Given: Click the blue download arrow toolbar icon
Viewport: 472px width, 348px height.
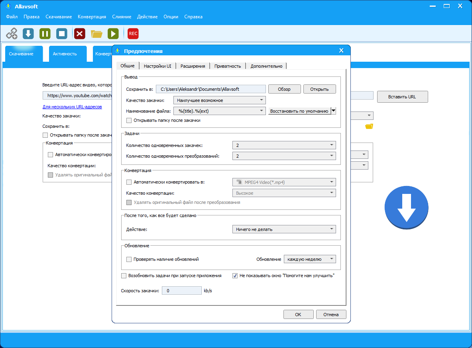Looking at the screenshot, I should click(28, 34).
